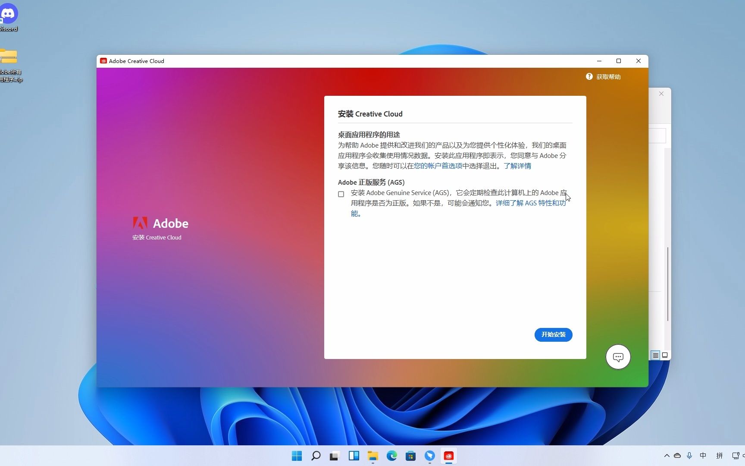Open File Explorer from the taskbar

pos(372,456)
